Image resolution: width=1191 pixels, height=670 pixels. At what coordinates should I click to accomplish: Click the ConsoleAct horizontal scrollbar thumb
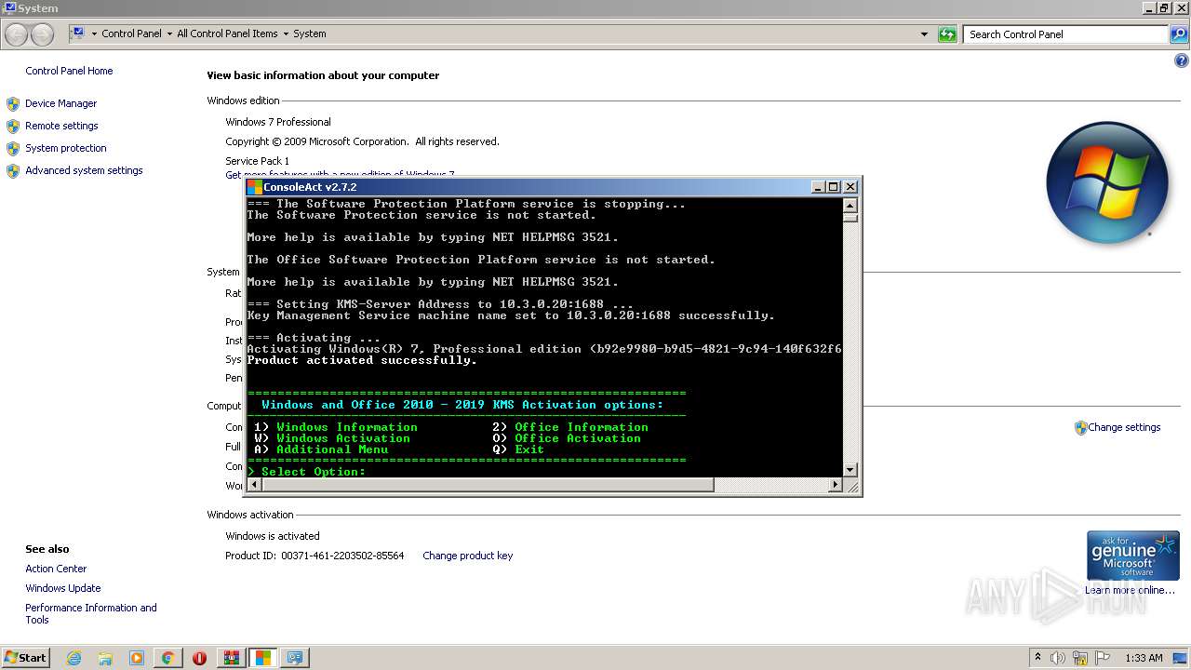(487, 485)
